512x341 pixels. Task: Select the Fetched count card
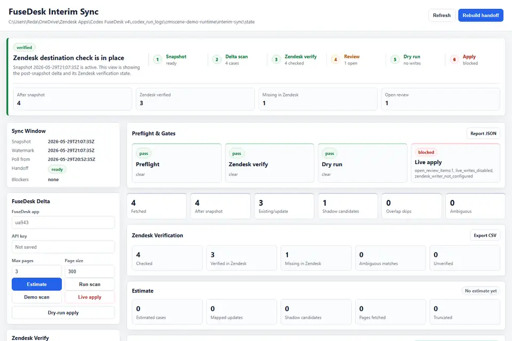pyautogui.click(x=157, y=206)
